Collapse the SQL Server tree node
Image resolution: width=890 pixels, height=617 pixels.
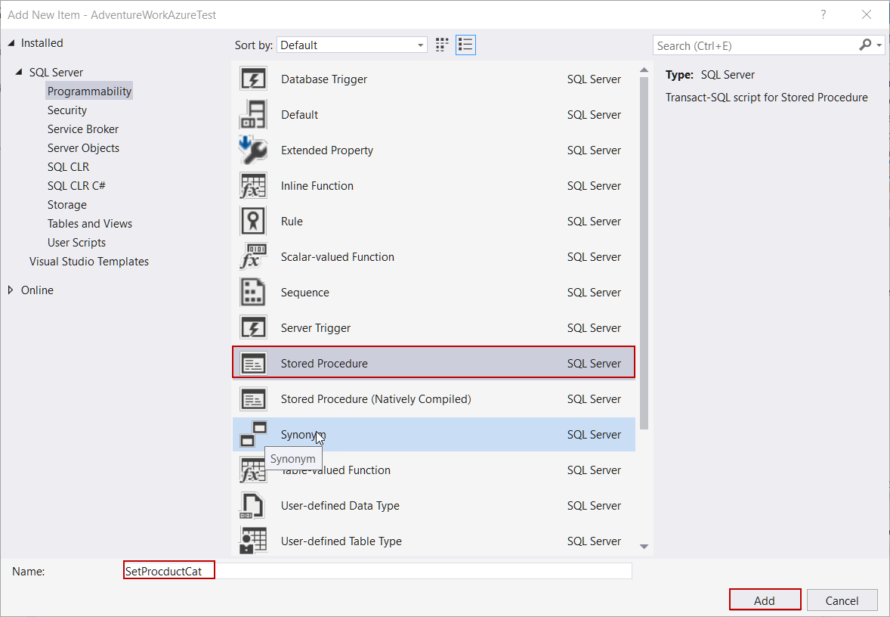click(19, 73)
